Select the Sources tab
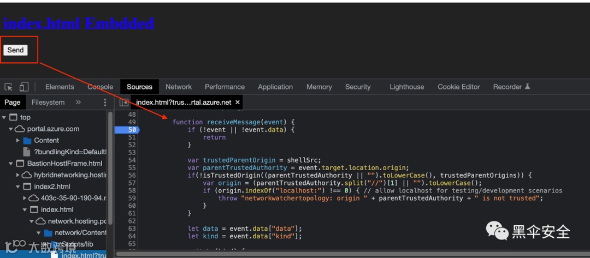590x258 pixels. pos(139,87)
